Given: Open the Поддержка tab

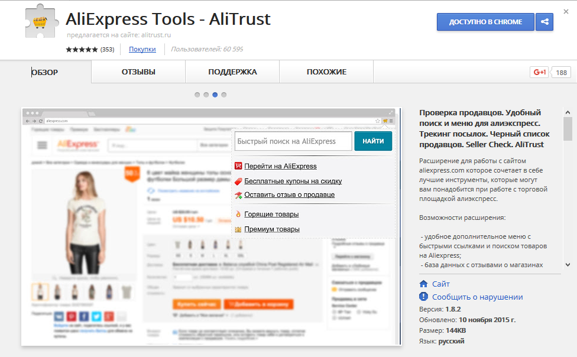Looking at the screenshot, I should tap(232, 72).
